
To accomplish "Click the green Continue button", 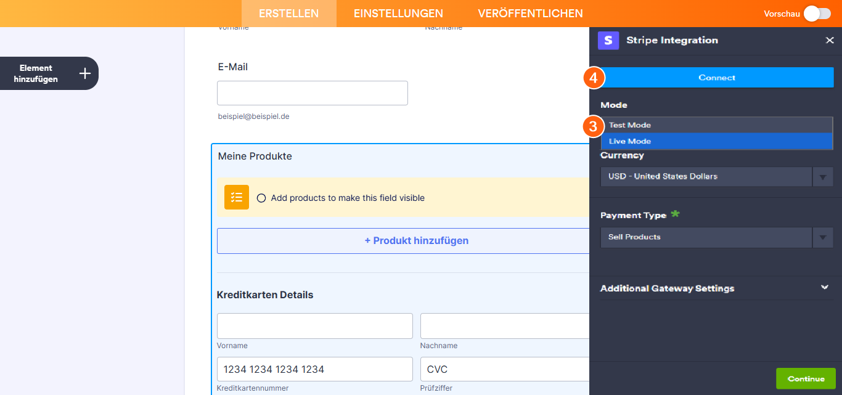I will click(x=806, y=378).
